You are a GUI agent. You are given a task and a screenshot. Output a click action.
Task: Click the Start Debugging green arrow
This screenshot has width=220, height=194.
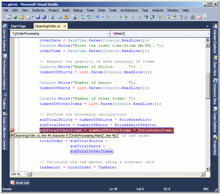(127, 17)
